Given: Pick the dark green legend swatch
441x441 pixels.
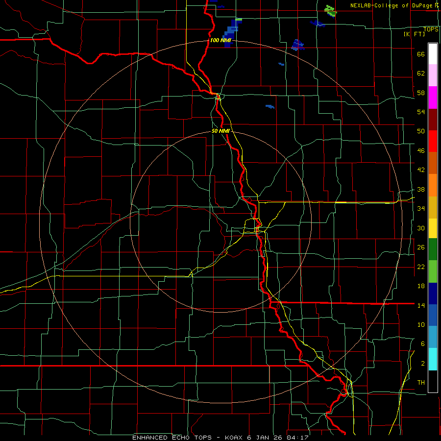Looking at the screenshot, I should (433, 249).
